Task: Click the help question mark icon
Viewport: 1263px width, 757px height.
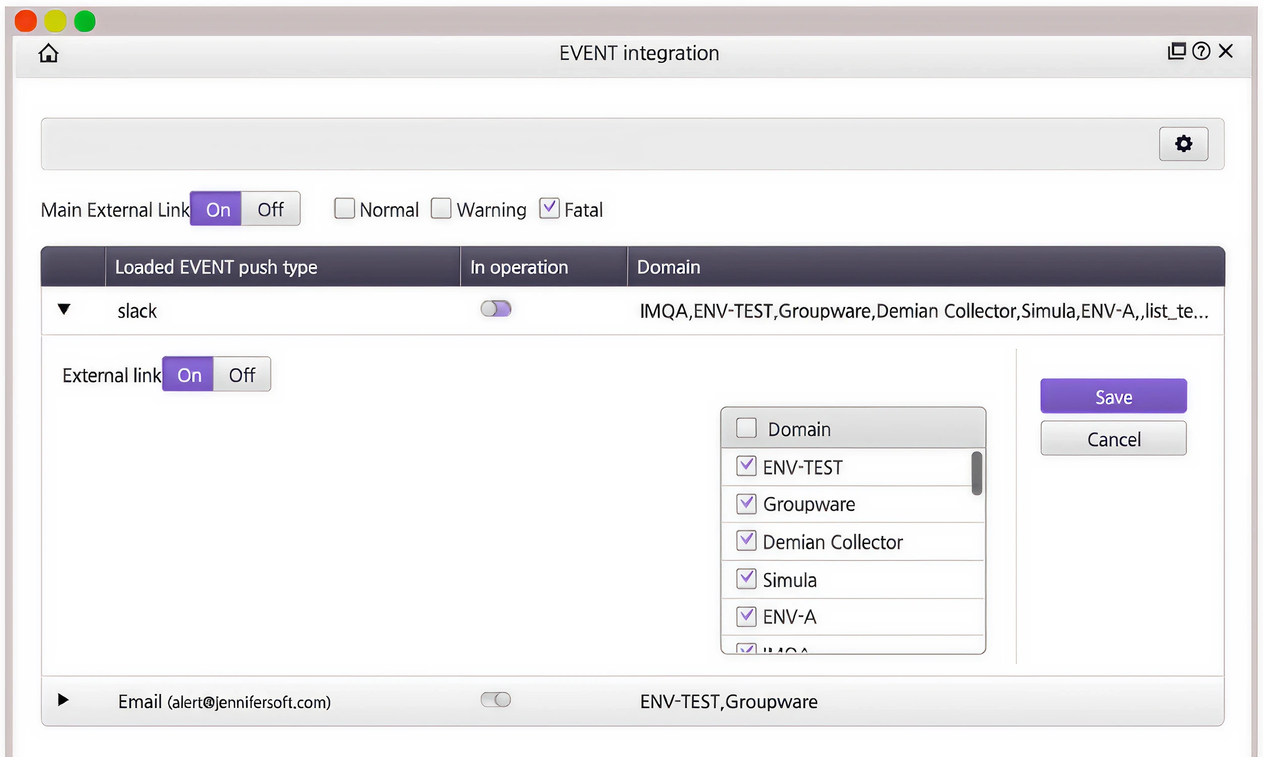Action: 1200,51
